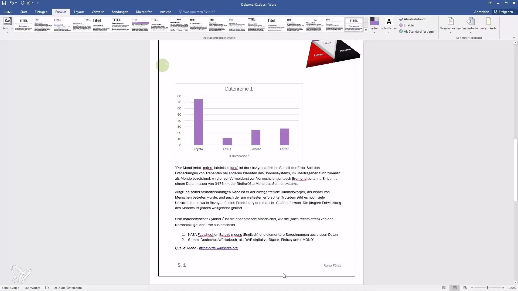The width and height of the screenshot is (518, 291).
Task: Click the '168 Wörter' word count
Action: pos(32,288)
